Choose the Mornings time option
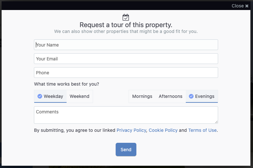Viewport: 253px width, 168px height. pyautogui.click(x=142, y=96)
